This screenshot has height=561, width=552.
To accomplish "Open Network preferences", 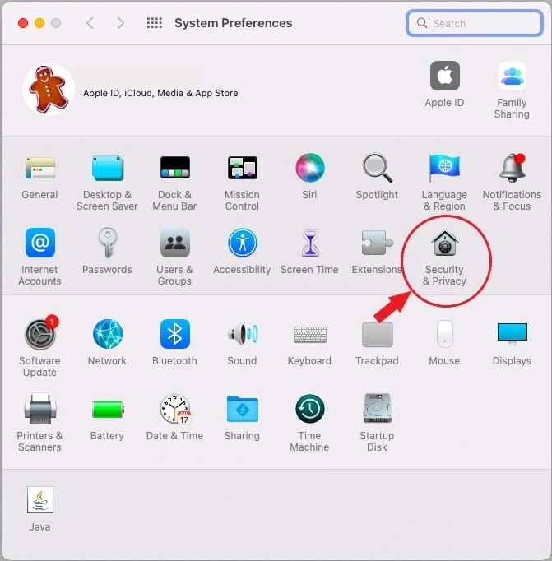I will coord(107,334).
